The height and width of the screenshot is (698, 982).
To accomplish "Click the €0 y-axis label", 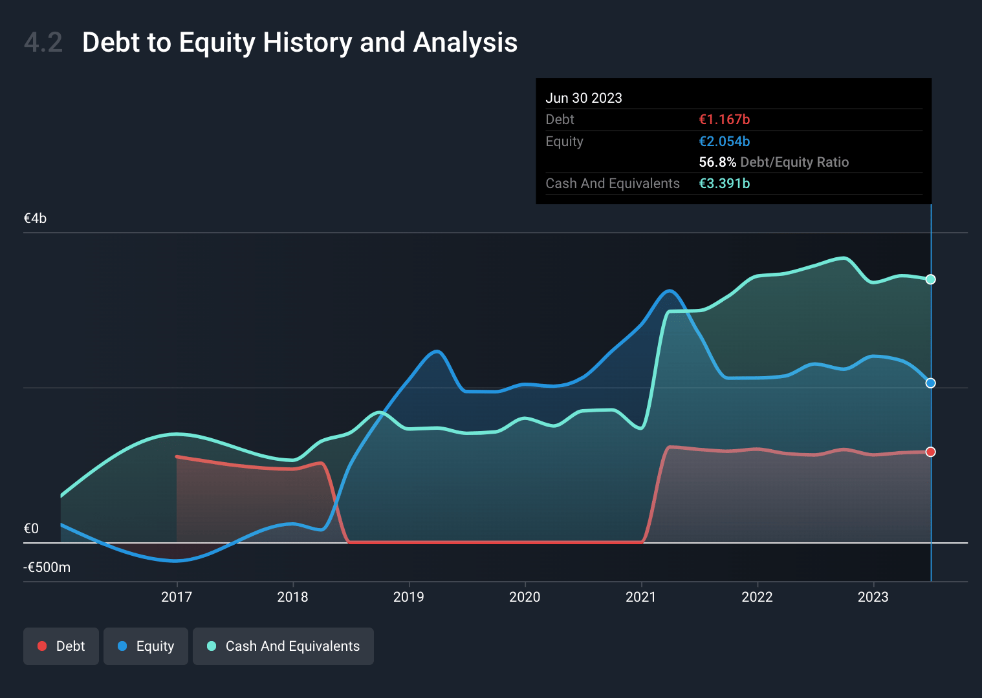I will (31, 529).
